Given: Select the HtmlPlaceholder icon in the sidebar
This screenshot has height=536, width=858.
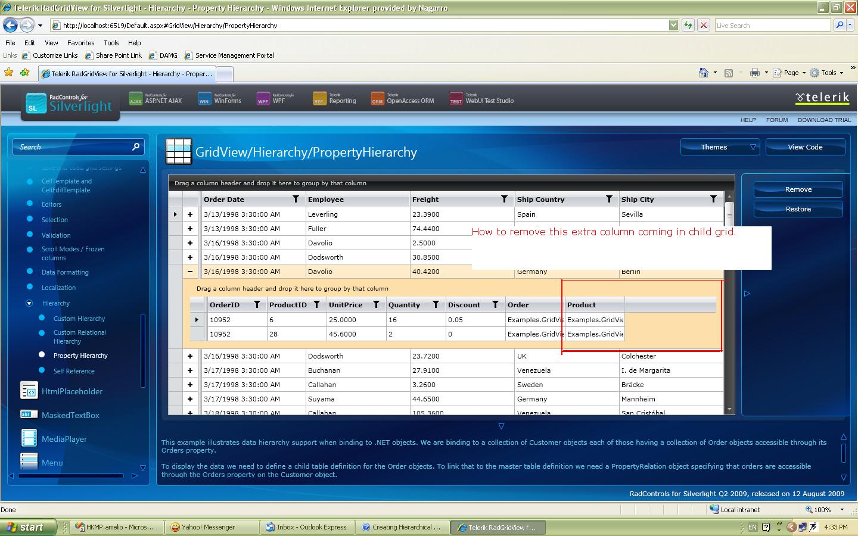Looking at the screenshot, I should [x=29, y=391].
